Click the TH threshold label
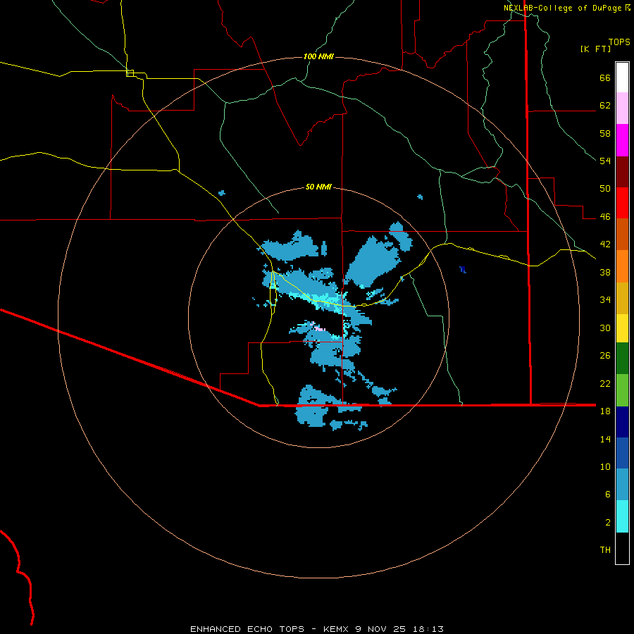The height and width of the screenshot is (634, 634). (x=605, y=550)
